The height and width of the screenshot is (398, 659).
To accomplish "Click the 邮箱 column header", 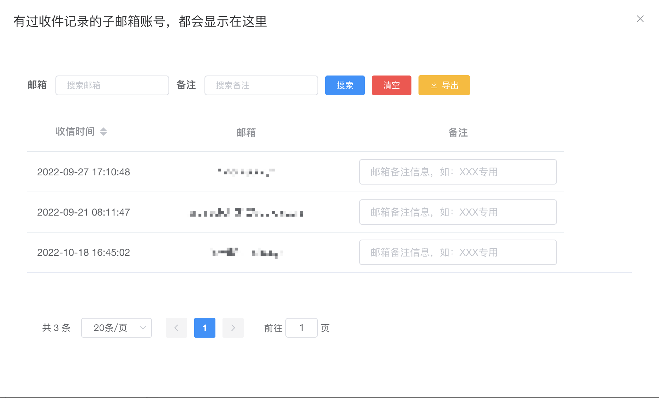I will tap(246, 133).
